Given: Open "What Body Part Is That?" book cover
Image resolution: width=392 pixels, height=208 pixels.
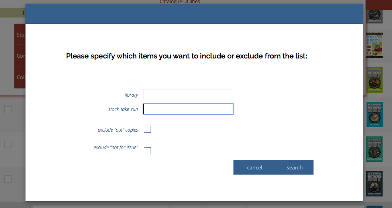Looking at the screenshot, I should 374,45.
